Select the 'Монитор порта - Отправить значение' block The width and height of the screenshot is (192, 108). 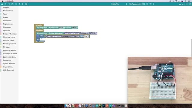tap(50, 33)
